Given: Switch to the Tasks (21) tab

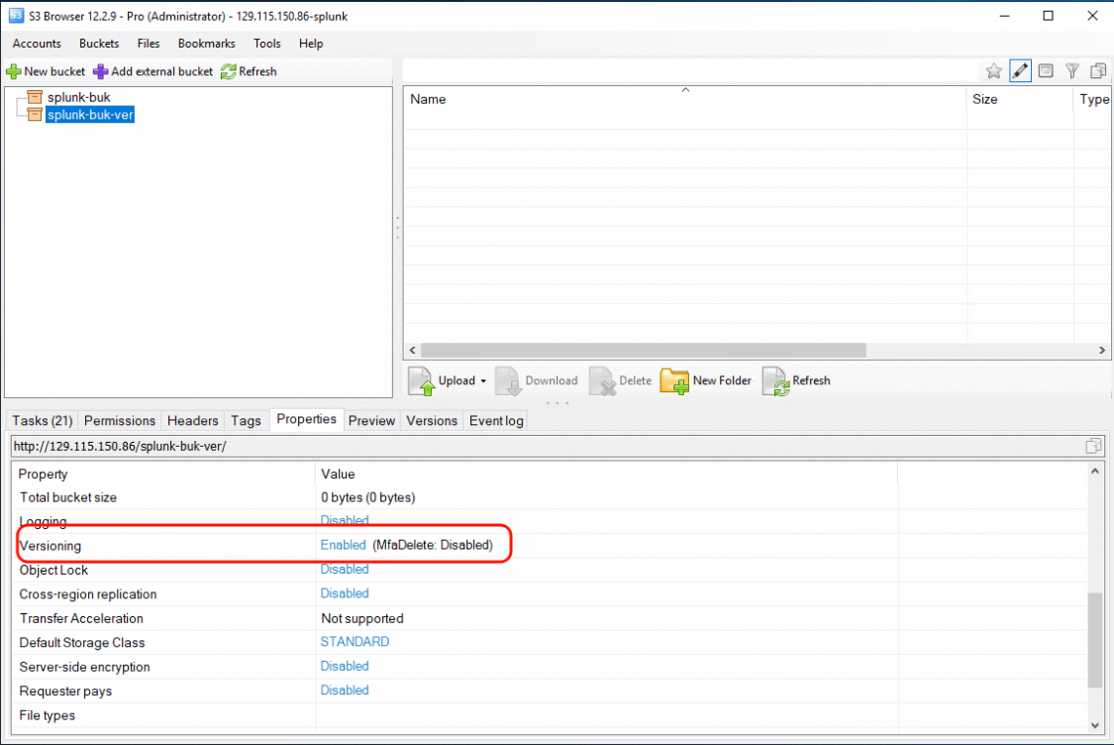Looking at the screenshot, I should coord(43,421).
